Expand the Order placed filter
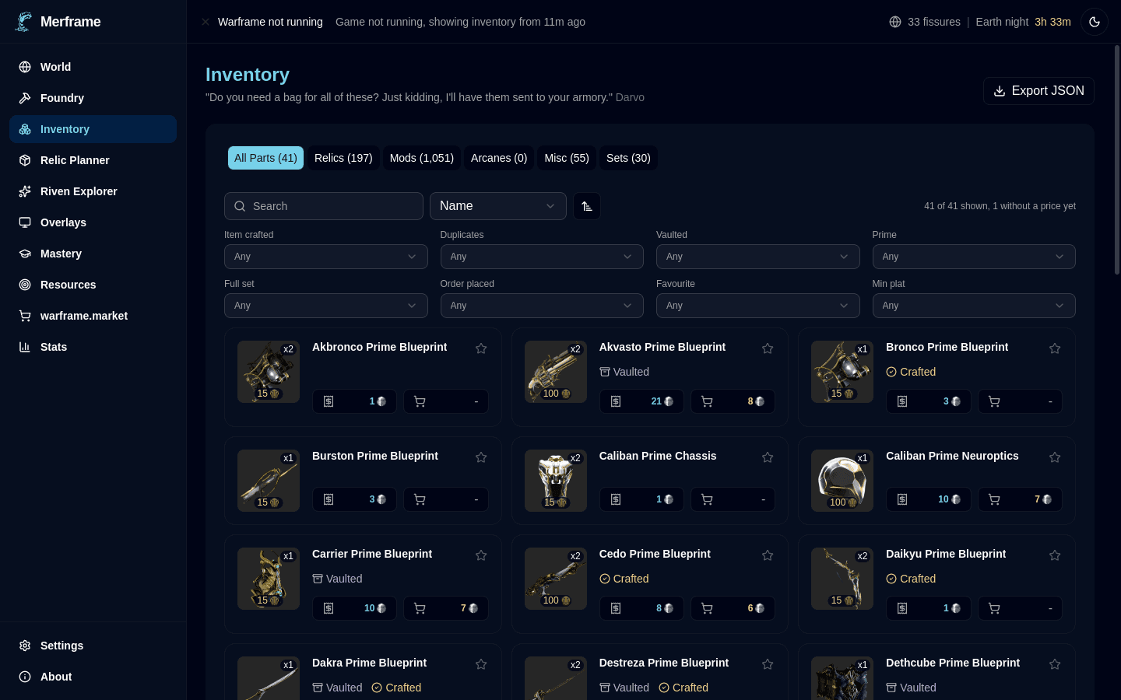This screenshot has height=700, width=1121. point(542,306)
